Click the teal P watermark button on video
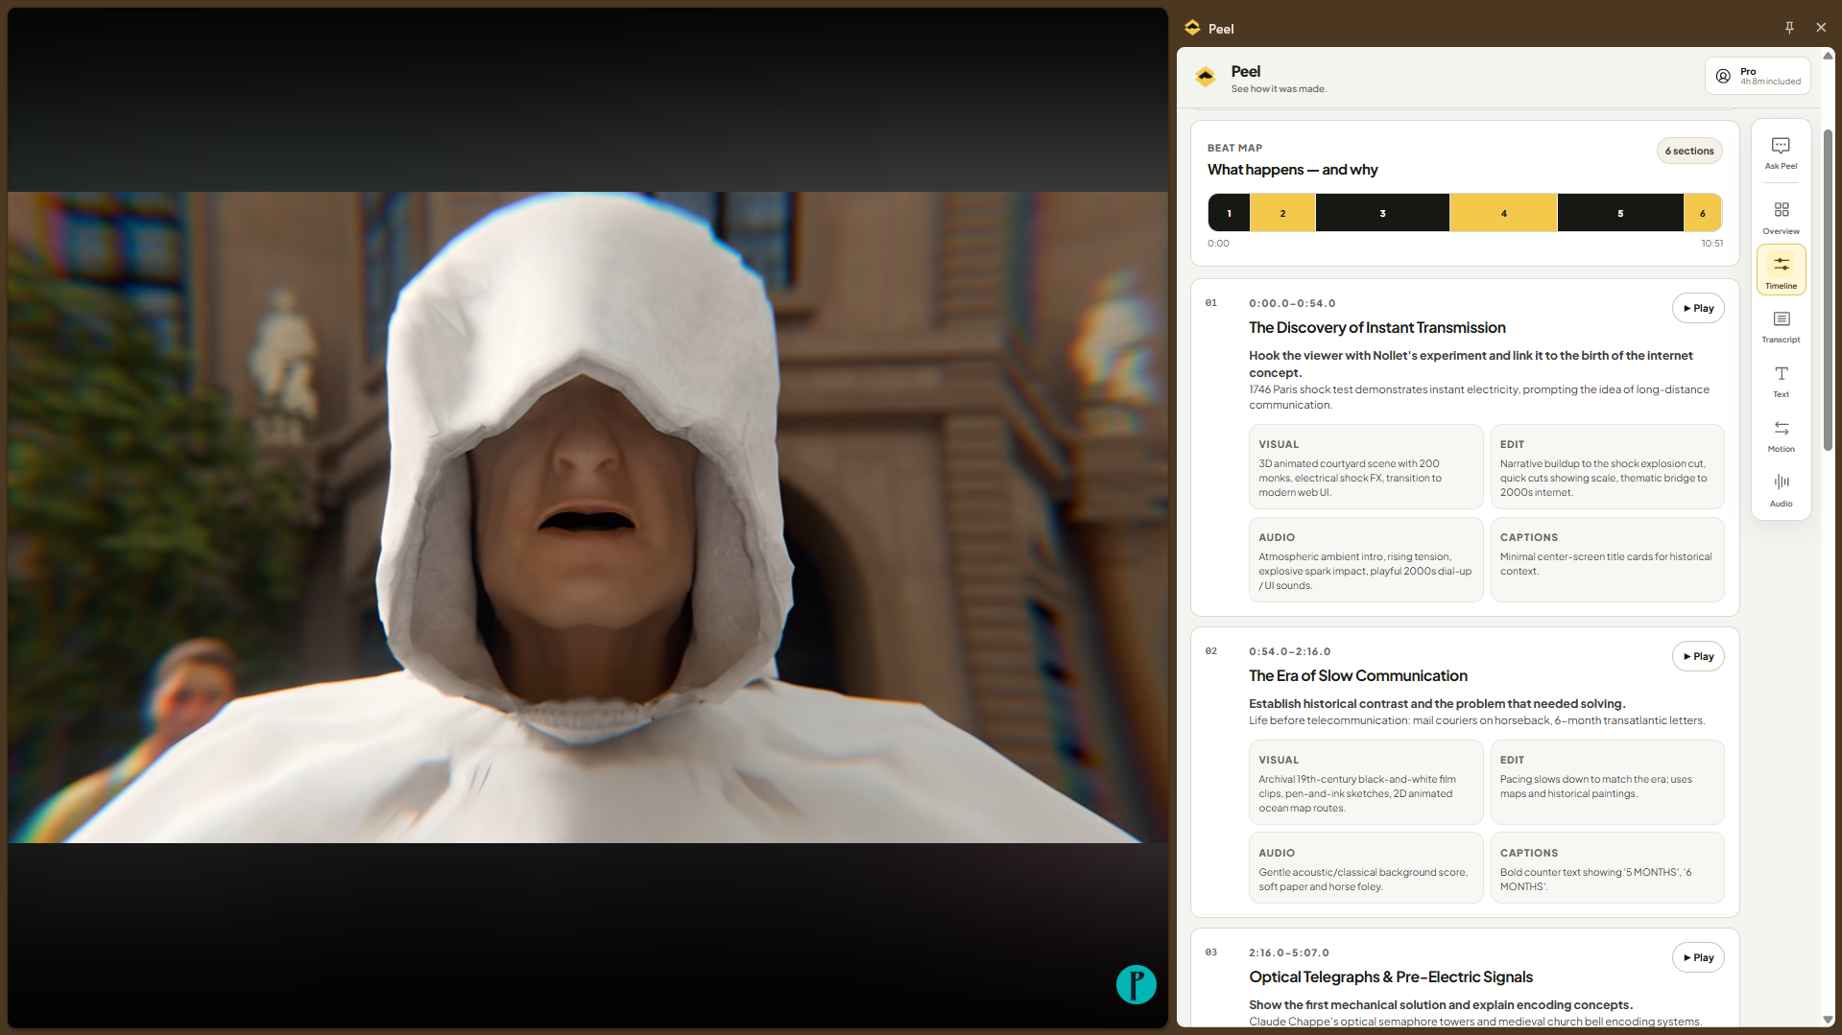Image resolution: width=1842 pixels, height=1035 pixels. 1136,984
